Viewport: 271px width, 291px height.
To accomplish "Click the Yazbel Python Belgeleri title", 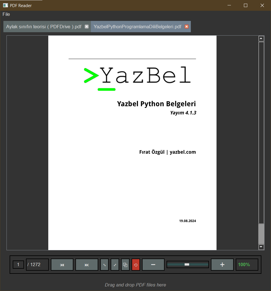I will tap(156, 104).
